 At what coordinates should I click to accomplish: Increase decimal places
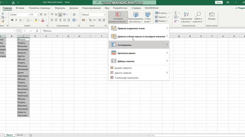(x=100, y=20)
